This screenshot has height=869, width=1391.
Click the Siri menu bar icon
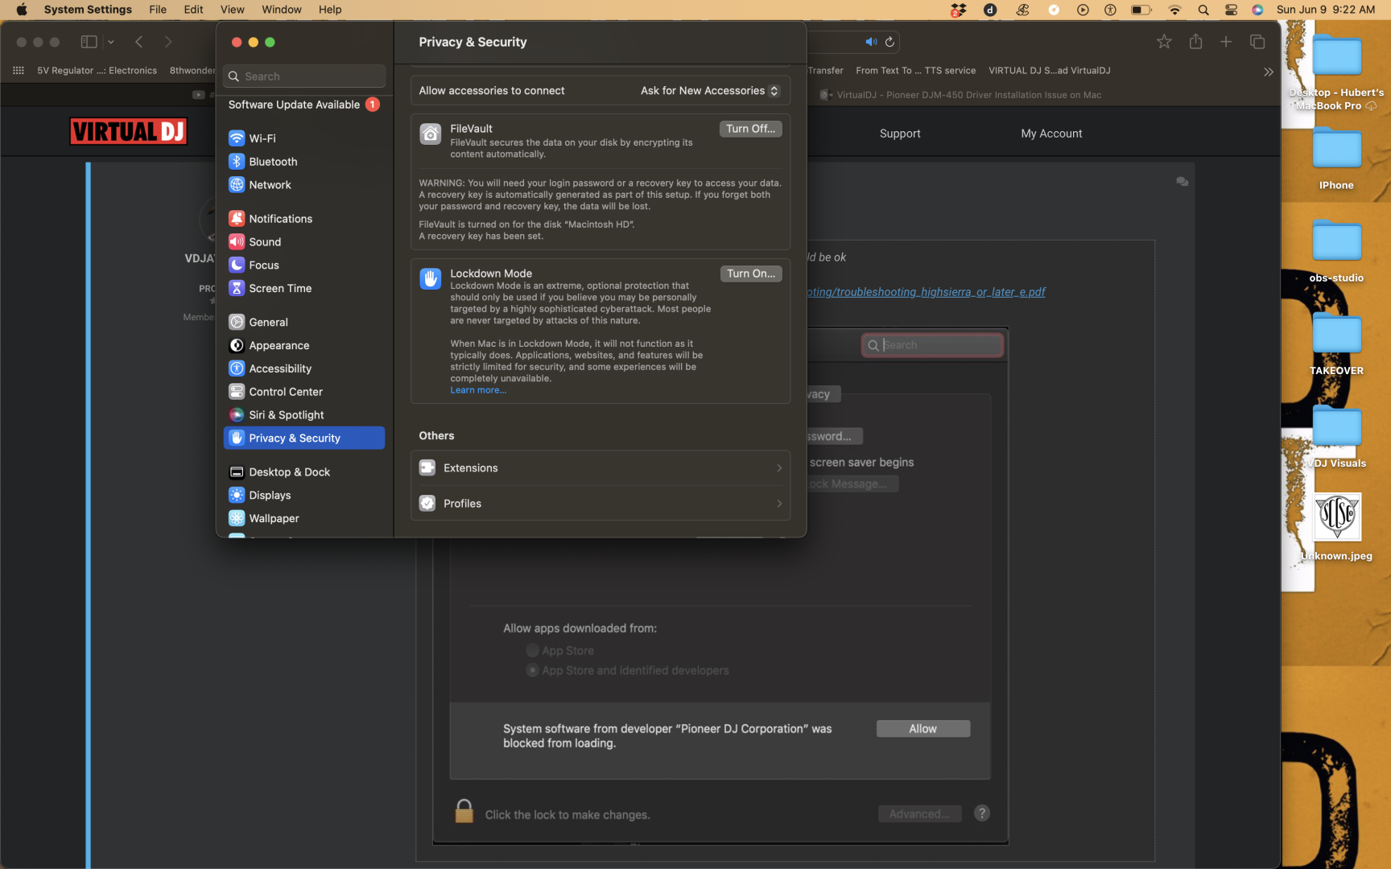[1257, 10]
